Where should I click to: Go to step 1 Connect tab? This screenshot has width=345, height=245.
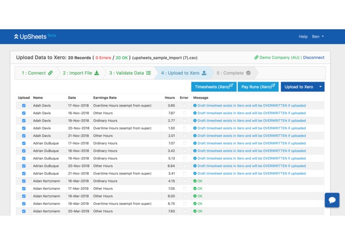(37, 73)
